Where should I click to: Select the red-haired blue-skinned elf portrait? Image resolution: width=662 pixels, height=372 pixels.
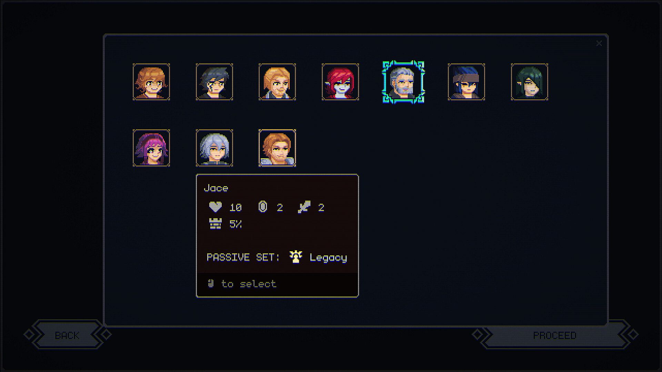coord(340,82)
